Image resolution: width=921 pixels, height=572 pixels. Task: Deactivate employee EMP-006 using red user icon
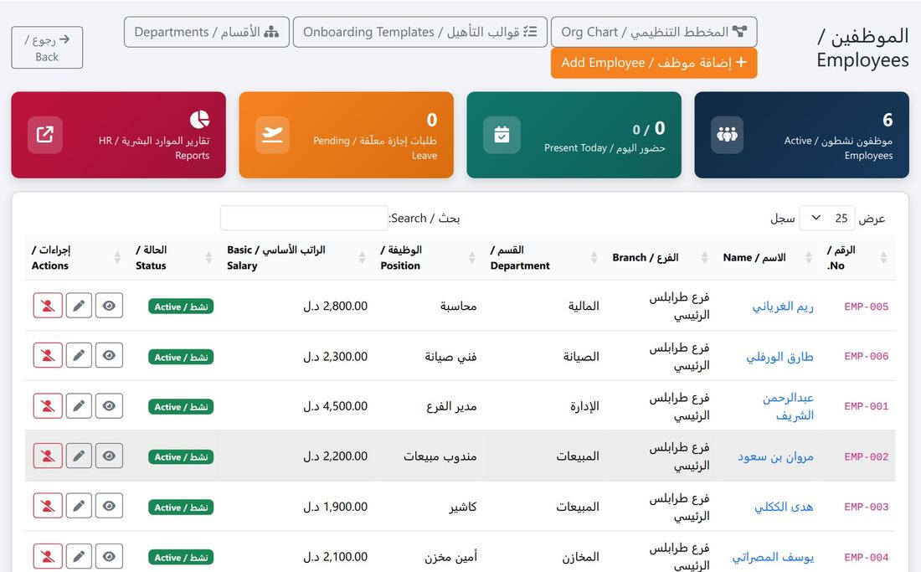pos(48,356)
